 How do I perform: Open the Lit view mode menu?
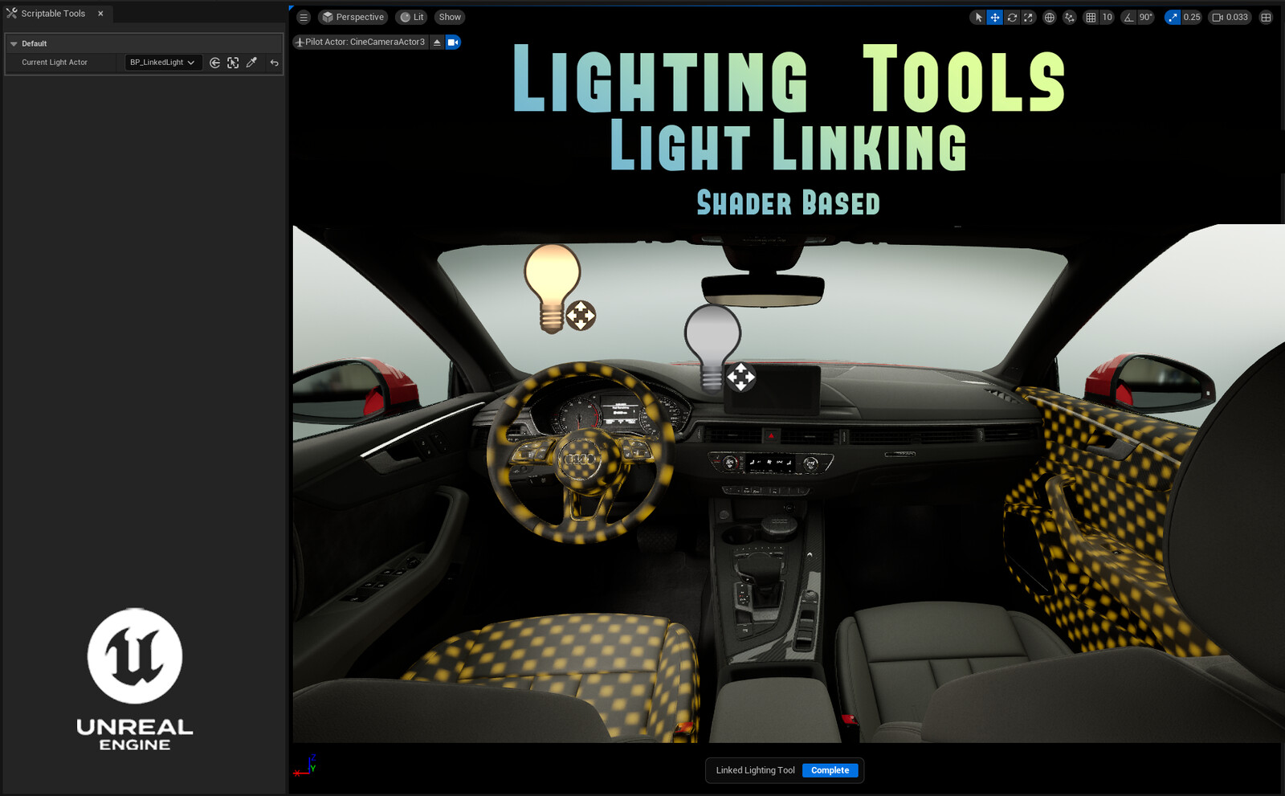pos(412,17)
